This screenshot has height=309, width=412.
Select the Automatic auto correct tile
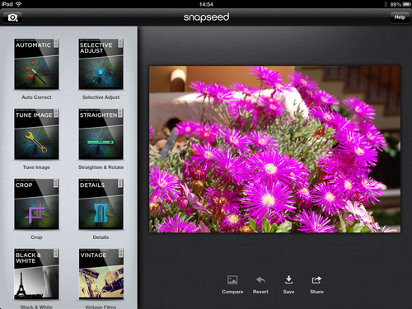pyautogui.click(x=36, y=64)
